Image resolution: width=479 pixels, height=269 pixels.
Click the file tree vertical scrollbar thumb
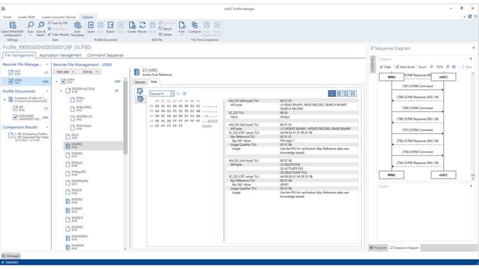[x=125, y=118]
